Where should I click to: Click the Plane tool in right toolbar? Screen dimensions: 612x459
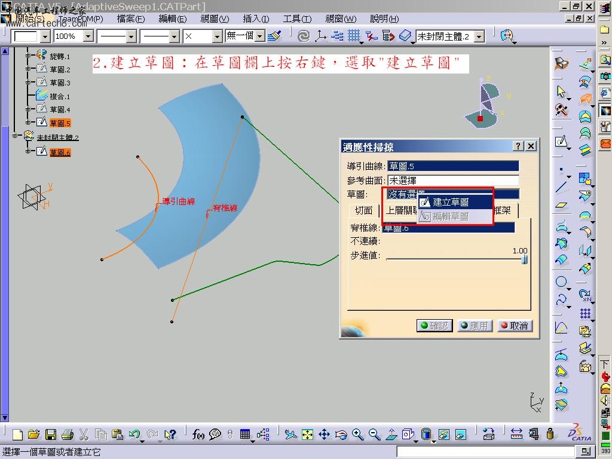point(561,206)
